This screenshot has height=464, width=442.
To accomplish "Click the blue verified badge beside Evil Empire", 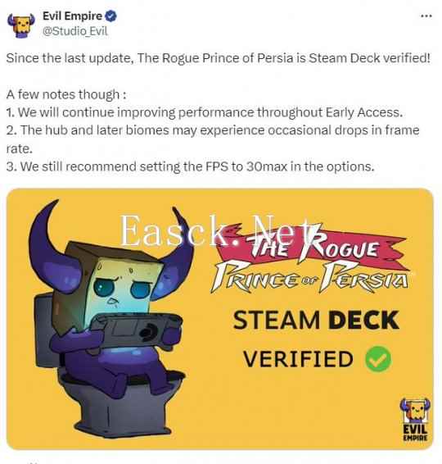I will pyautogui.click(x=111, y=16).
